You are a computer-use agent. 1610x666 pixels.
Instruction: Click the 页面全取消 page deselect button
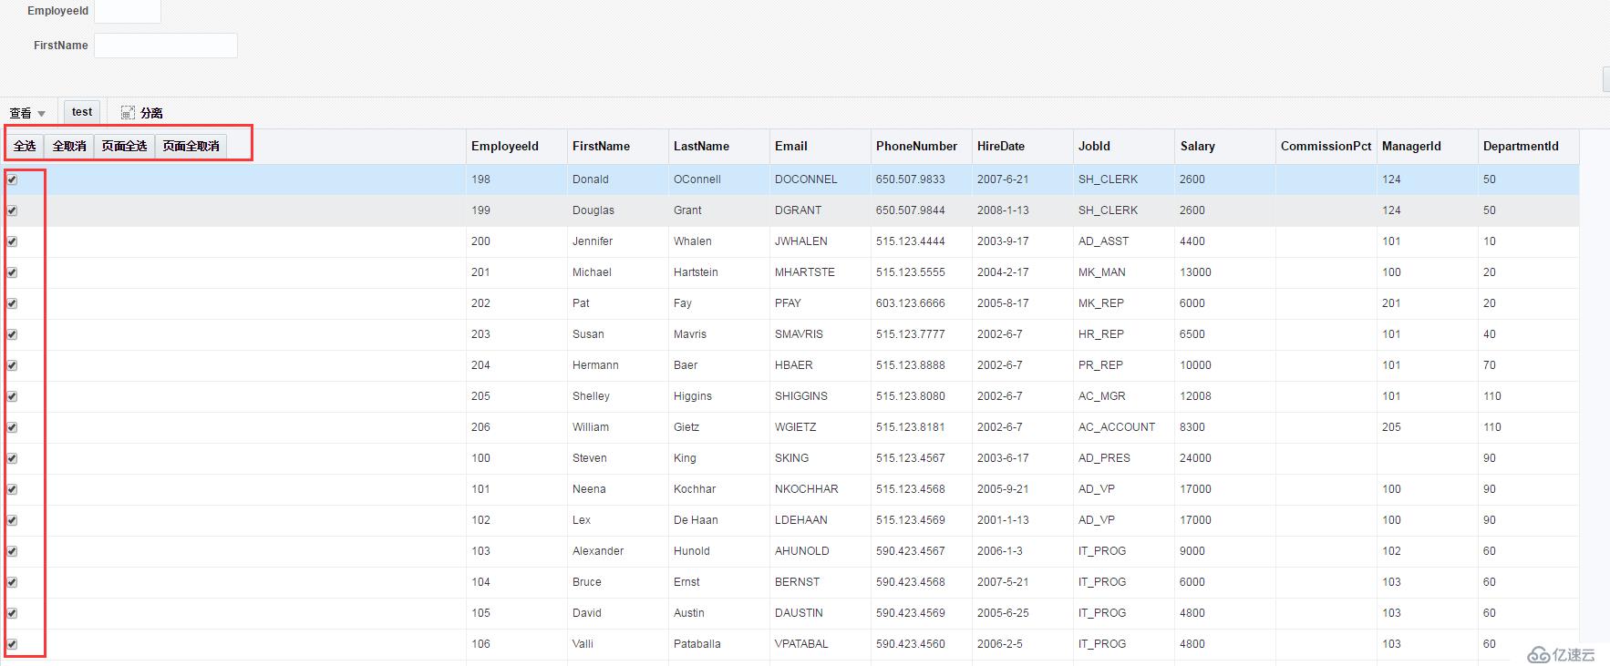(191, 146)
